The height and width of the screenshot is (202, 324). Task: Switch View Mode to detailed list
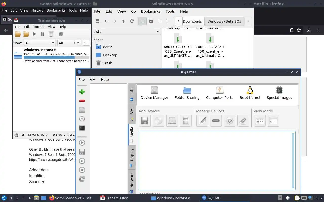click(273, 121)
